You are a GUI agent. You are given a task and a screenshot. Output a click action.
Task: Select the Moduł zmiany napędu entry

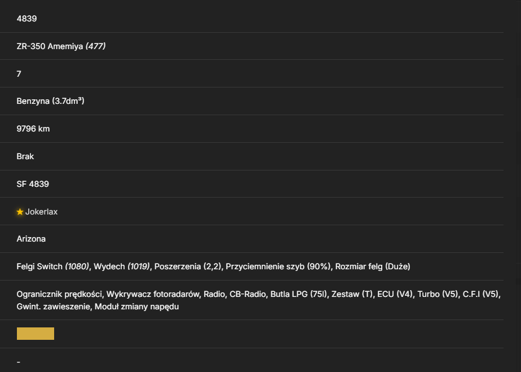[x=136, y=307]
